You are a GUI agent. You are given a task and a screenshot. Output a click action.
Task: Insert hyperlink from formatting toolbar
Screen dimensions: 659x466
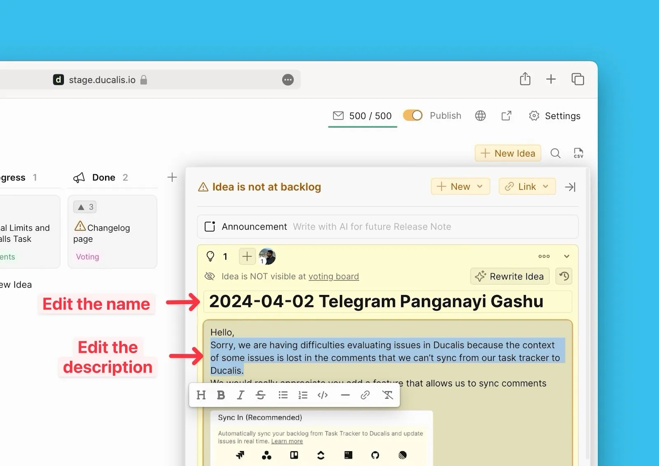click(x=365, y=395)
